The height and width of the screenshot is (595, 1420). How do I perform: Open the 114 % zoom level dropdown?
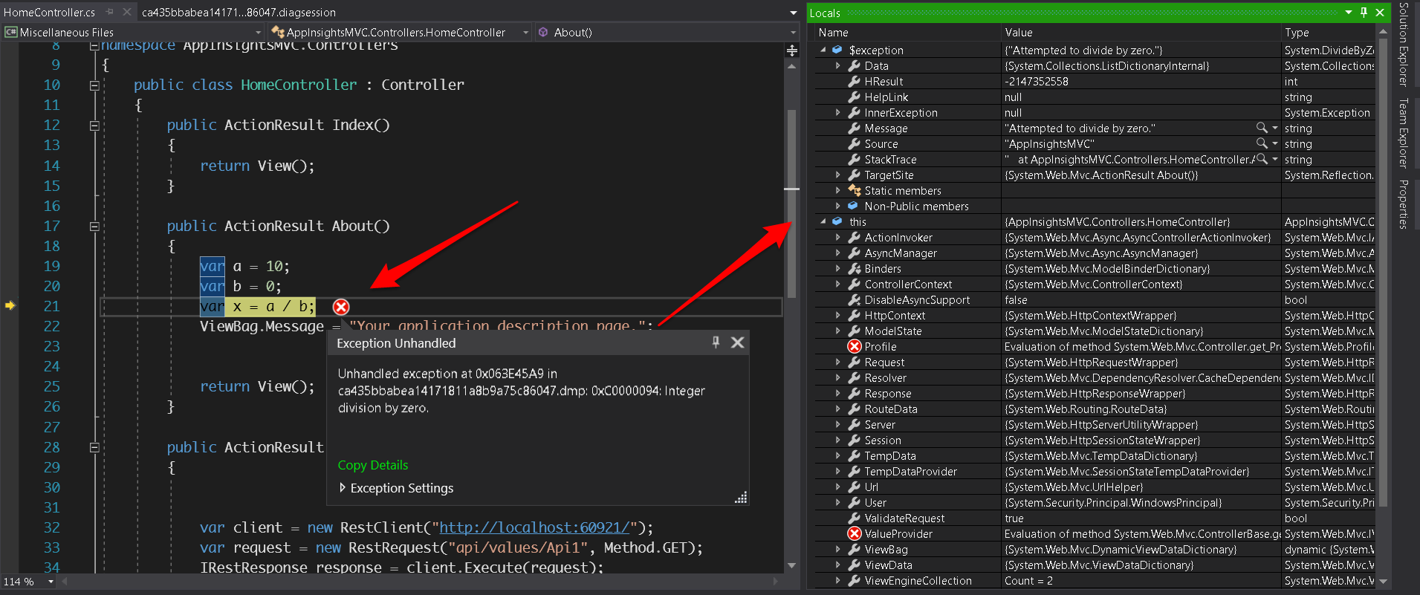(51, 582)
